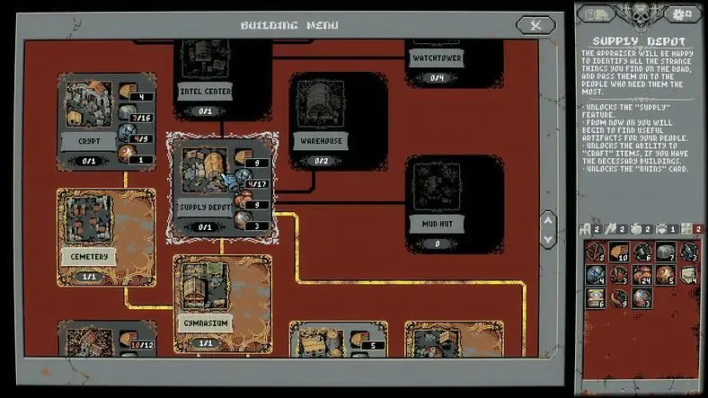Select the locked Mud Hut building
708x398 pixels.
[455, 204]
